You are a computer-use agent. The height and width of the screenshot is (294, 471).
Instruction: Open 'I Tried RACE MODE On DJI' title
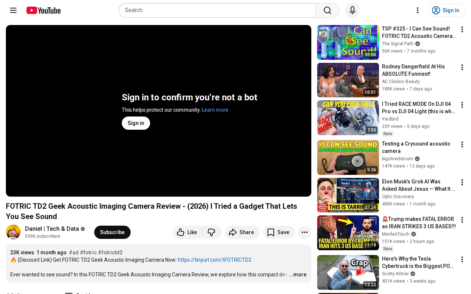click(x=419, y=108)
